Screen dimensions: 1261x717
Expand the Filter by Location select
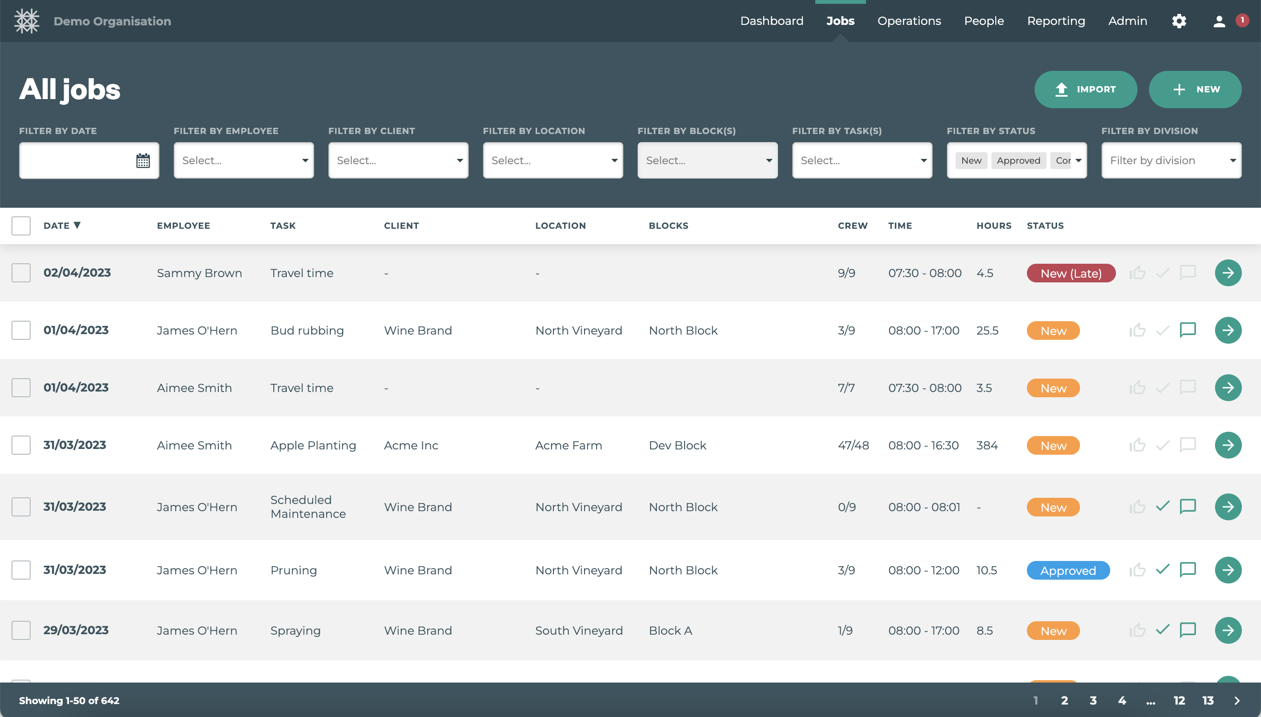click(552, 160)
